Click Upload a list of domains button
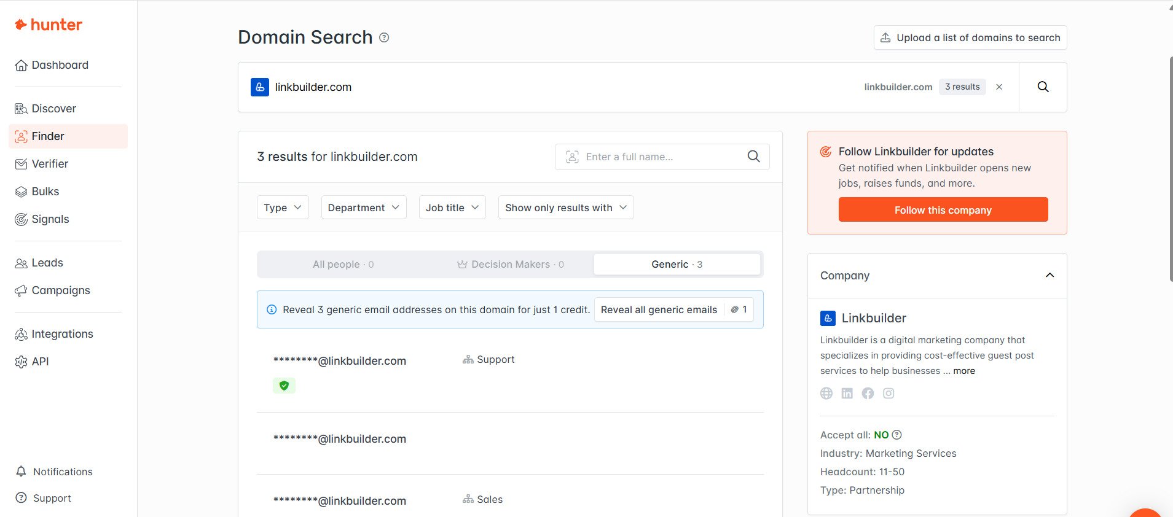Viewport: 1173px width, 517px height. tap(970, 37)
